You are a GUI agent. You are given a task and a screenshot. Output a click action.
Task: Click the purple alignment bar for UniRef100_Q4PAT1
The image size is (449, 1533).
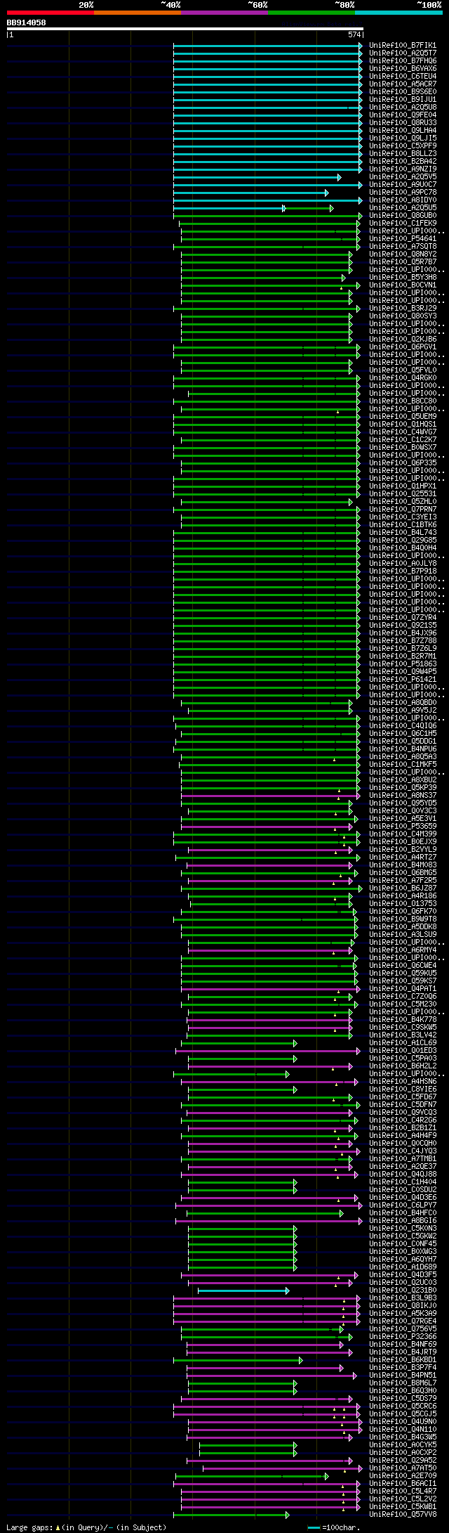pos(269,988)
